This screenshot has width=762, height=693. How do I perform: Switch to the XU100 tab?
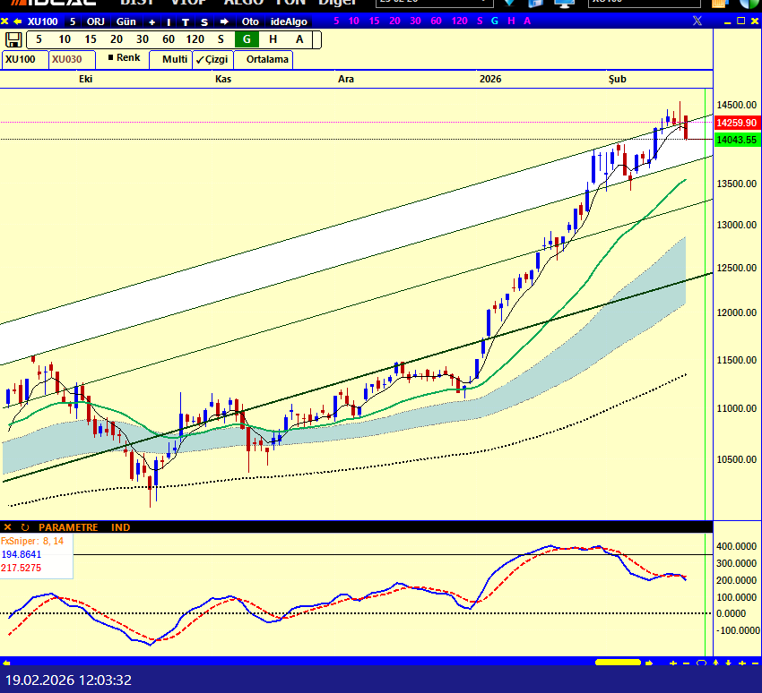click(x=24, y=59)
